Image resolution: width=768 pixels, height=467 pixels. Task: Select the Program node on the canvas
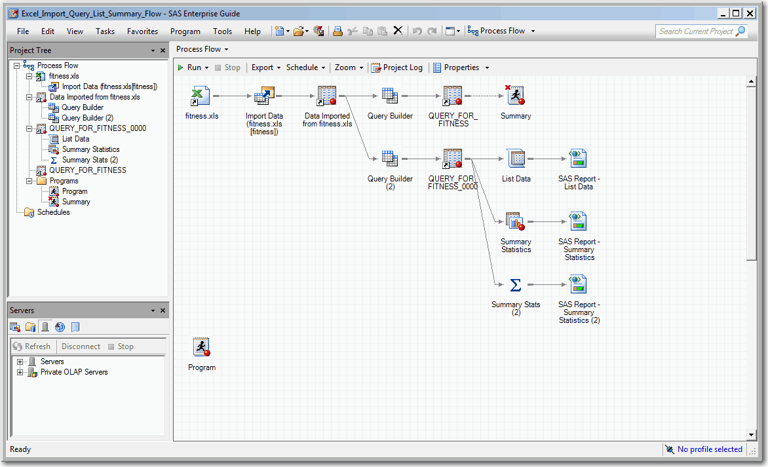click(201, 347)
